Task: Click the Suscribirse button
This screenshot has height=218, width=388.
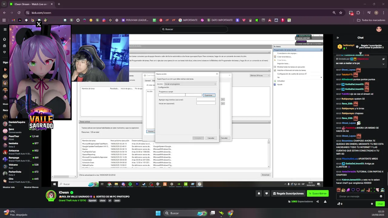Action: coord(318,193)
